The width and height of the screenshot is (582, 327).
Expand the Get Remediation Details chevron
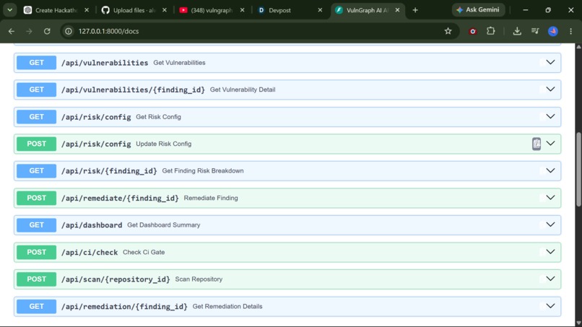(550, 306)
